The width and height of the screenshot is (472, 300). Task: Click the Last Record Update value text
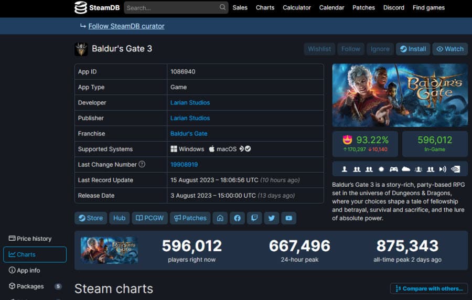(235, 180)
